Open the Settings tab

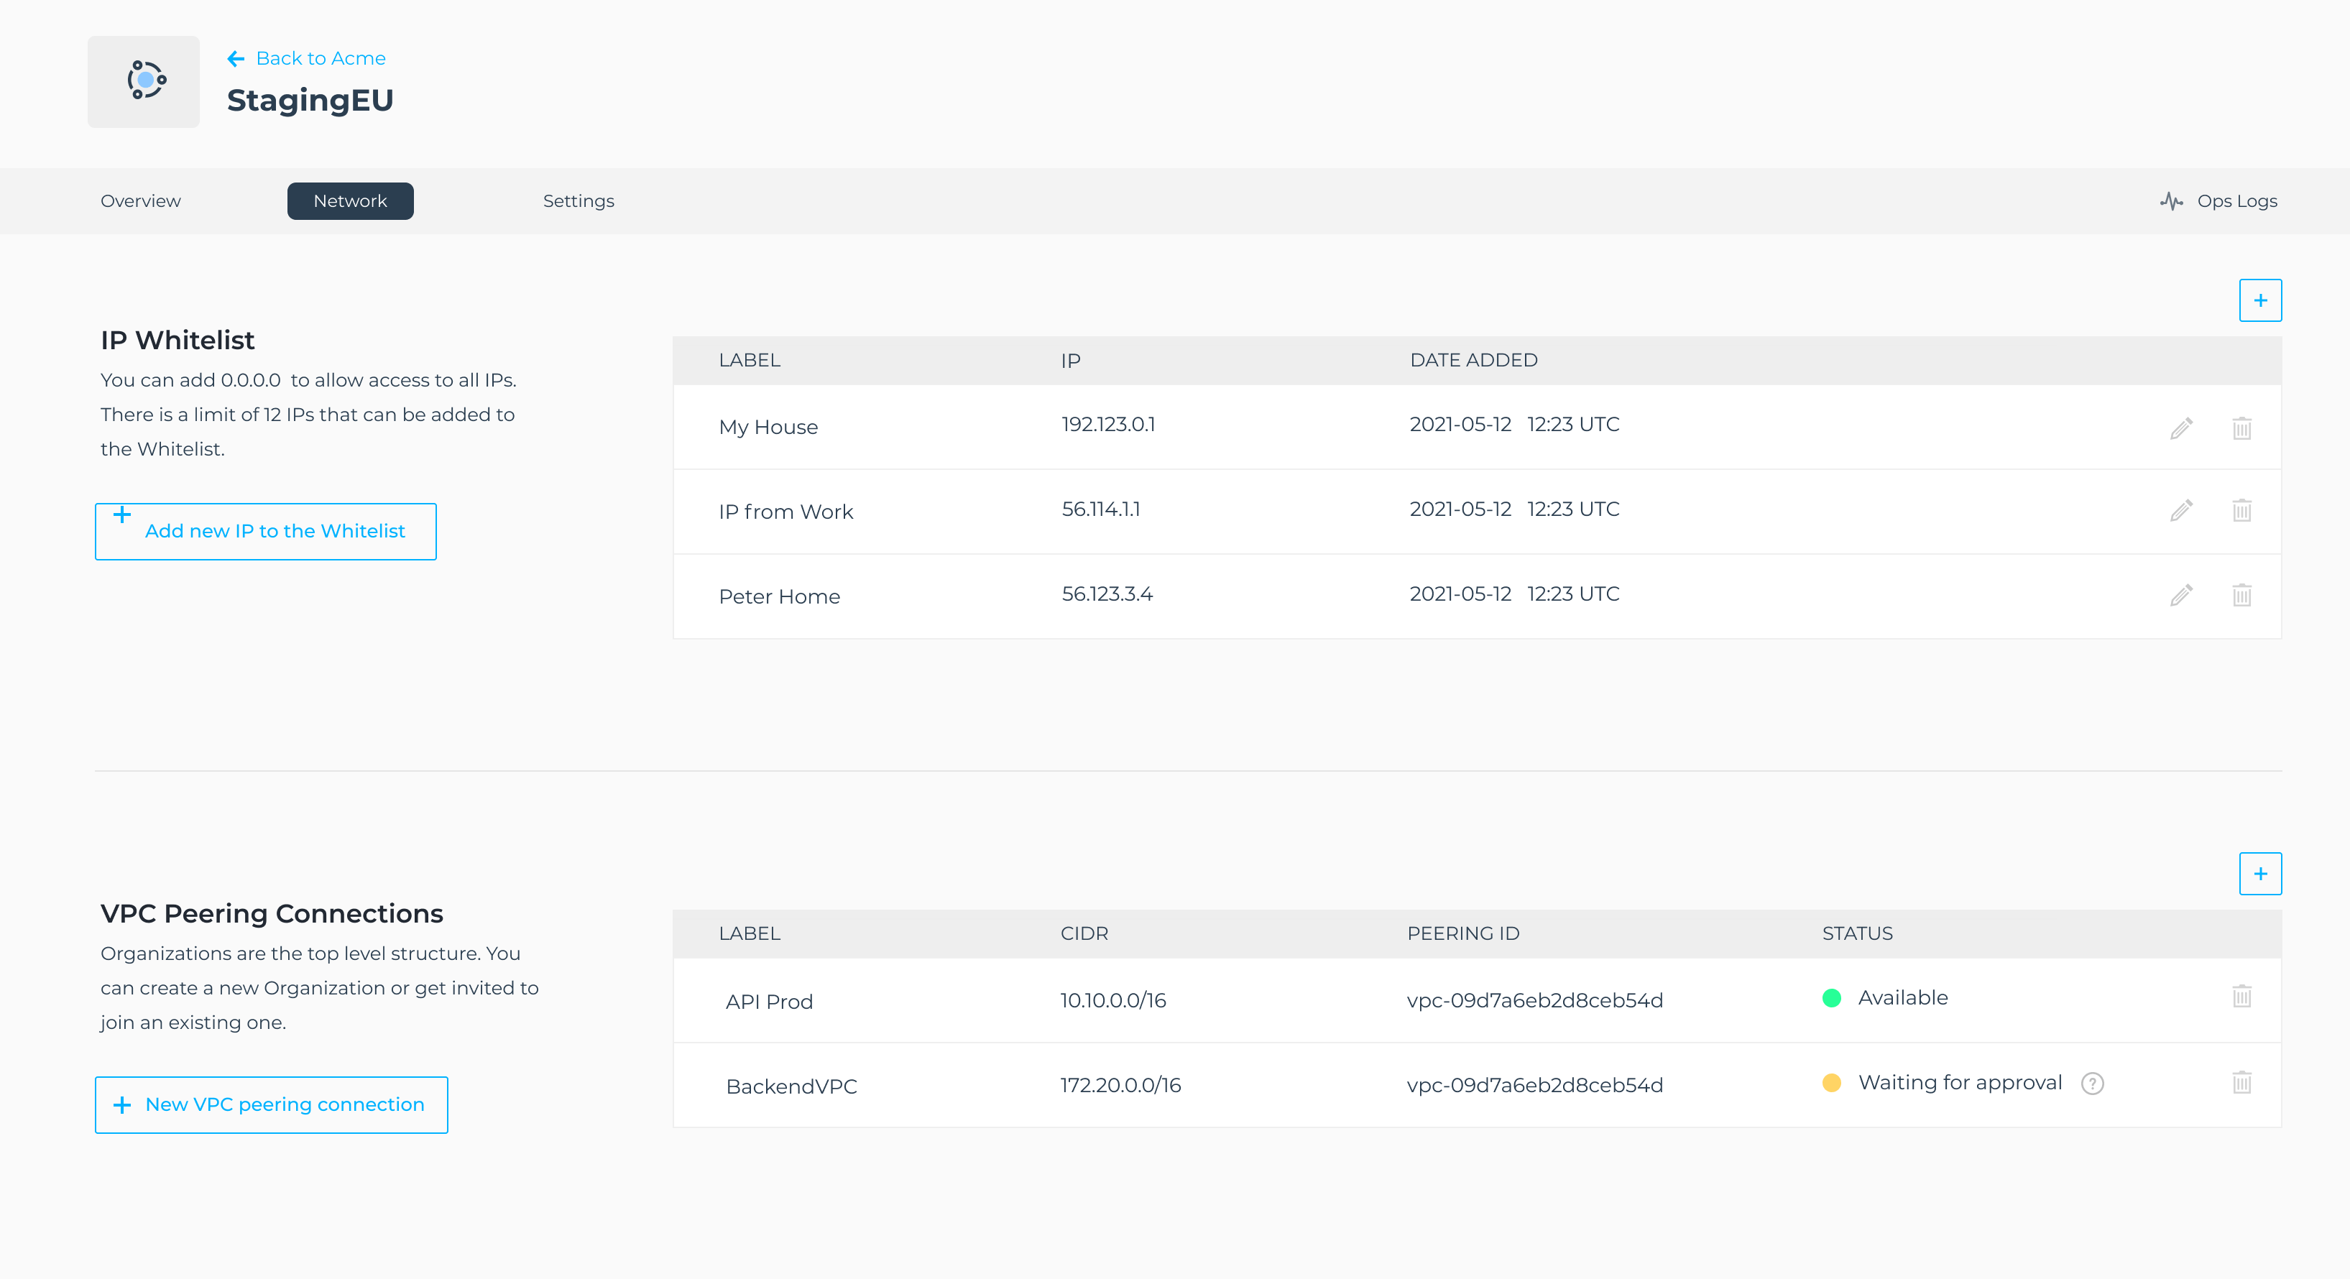pyautogui.click(x=579, y=200)
